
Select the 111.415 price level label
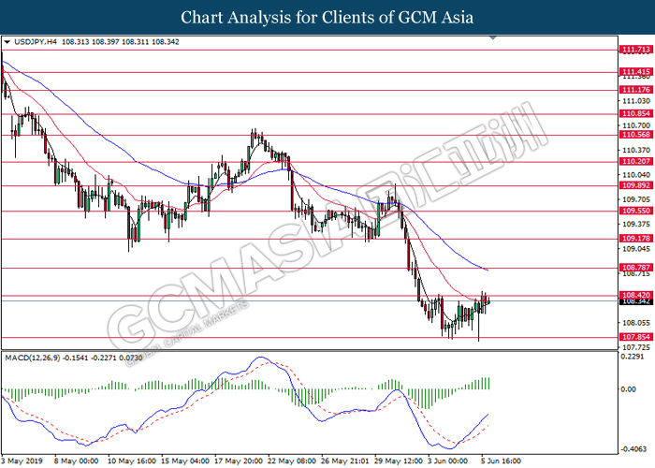coord(636,72)
